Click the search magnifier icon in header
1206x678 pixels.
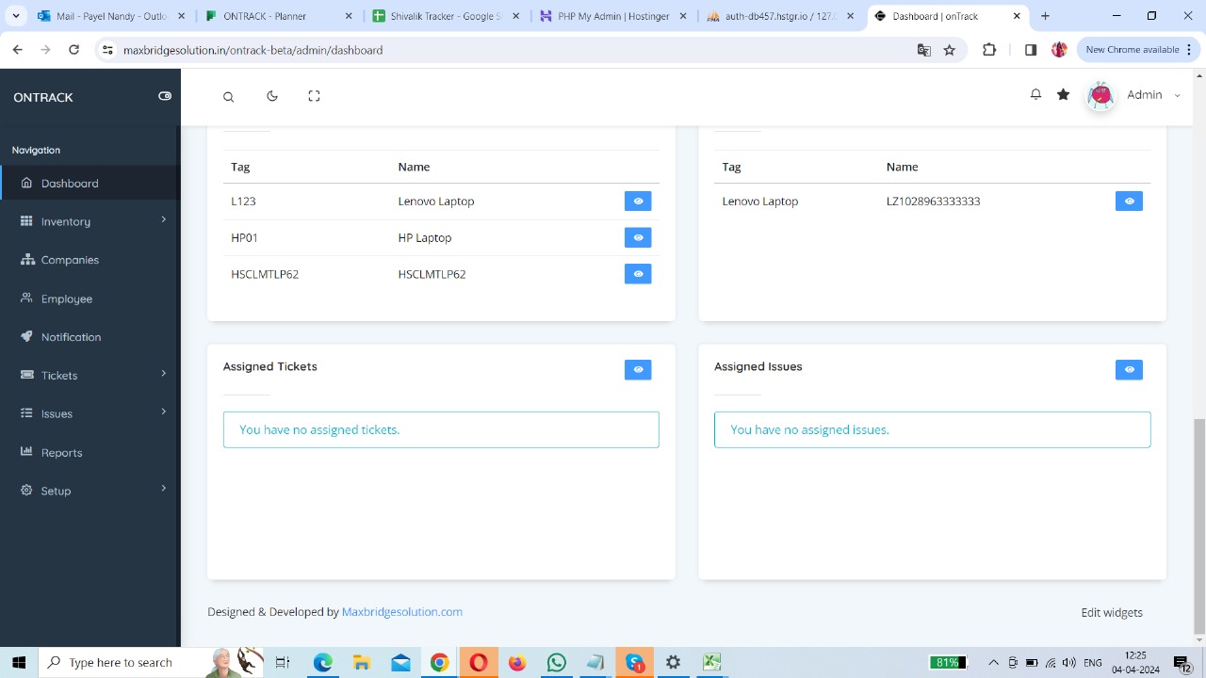[228, 97]
